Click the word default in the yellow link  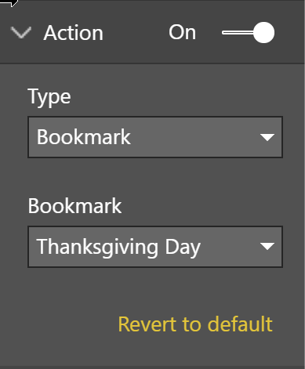pyautogui.click(x=240, y=324)
